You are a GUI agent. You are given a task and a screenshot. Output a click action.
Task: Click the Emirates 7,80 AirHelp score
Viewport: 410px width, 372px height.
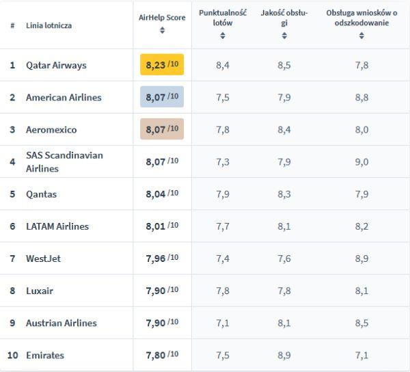click(162, 354)
